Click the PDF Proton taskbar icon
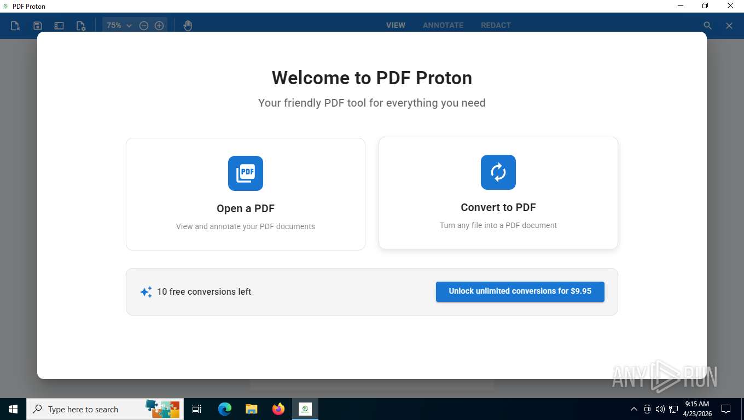This screenshot has height=420, width=744. (305, 409)
